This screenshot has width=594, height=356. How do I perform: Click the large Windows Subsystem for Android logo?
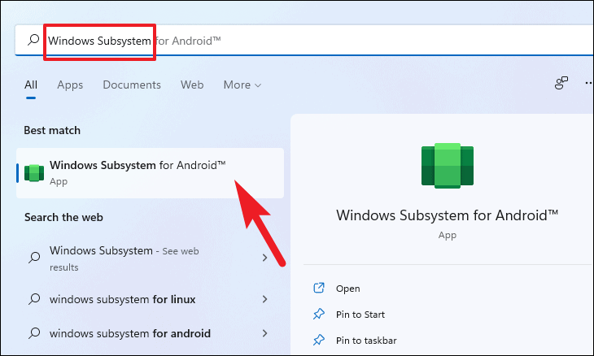pos(447,166)
